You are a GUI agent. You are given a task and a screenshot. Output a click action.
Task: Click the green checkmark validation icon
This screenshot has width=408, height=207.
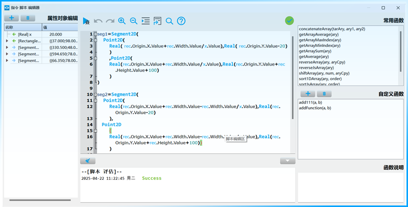289,21
